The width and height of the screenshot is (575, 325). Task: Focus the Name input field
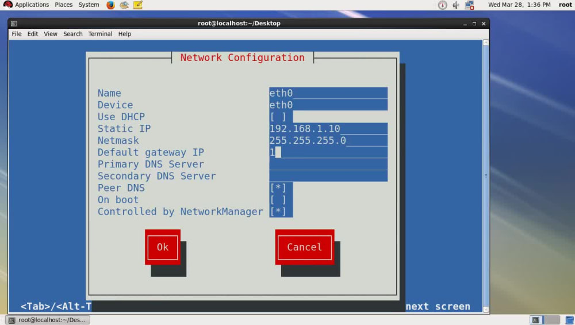[x=328, y=93]
